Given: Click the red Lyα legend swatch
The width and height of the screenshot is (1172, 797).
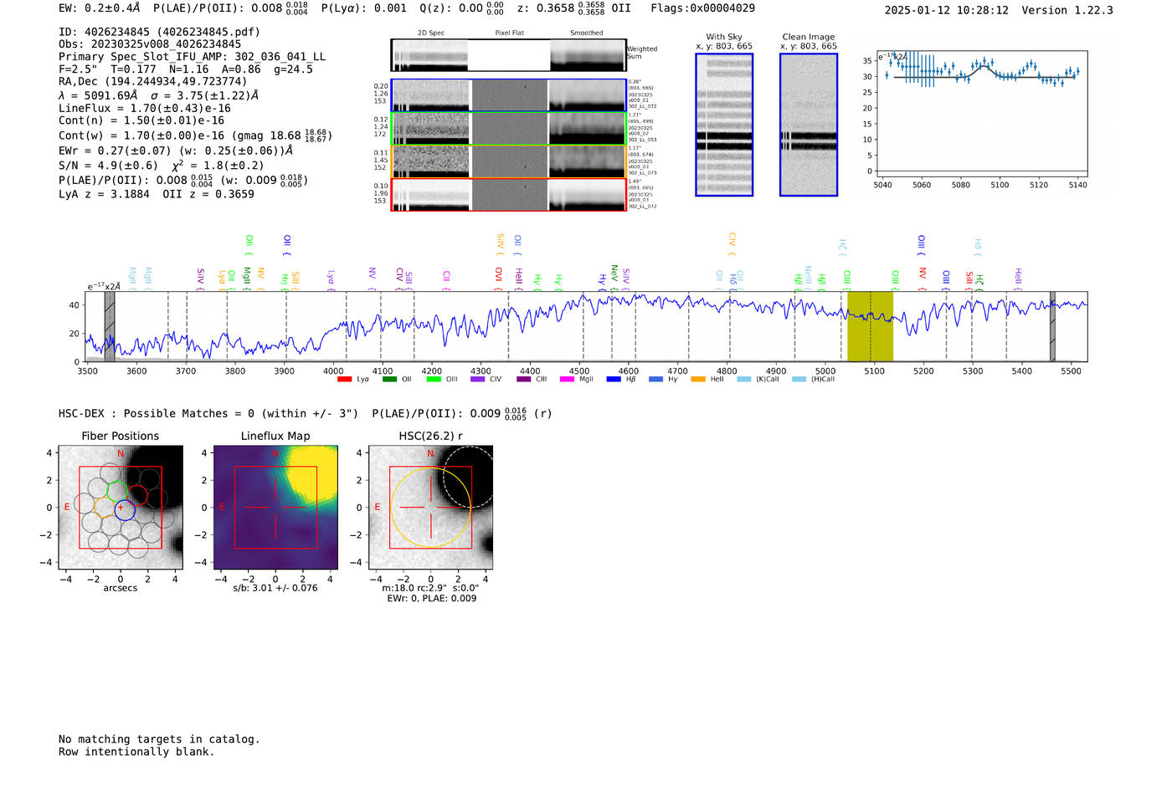Looking at the screenshot, I should [344, 380].
